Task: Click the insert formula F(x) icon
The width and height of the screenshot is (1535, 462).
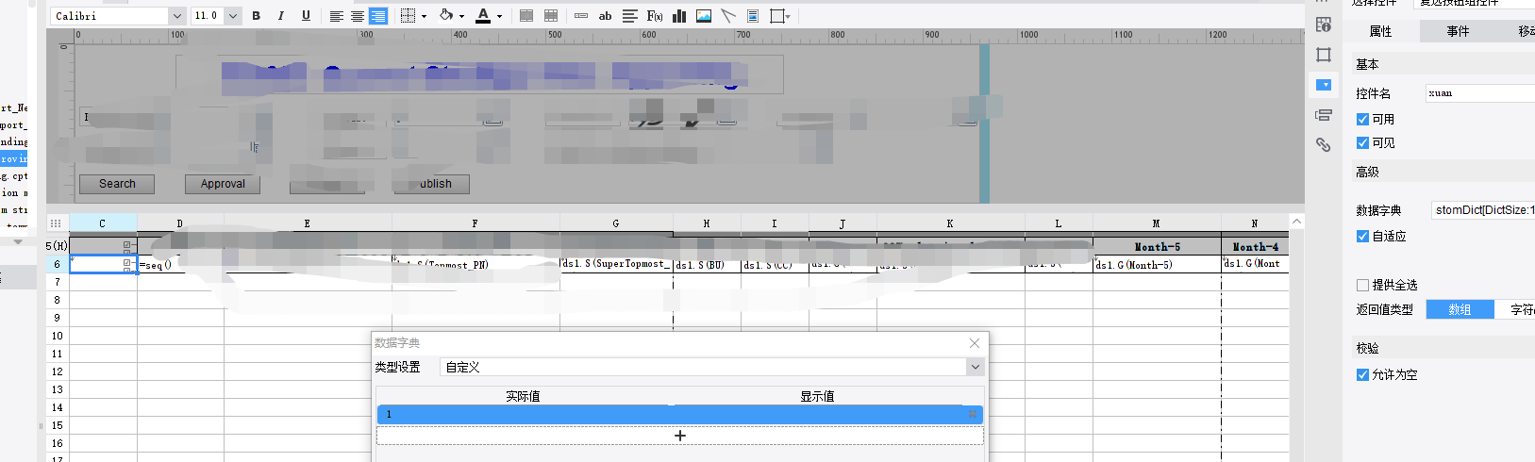Action: (654, 16)
